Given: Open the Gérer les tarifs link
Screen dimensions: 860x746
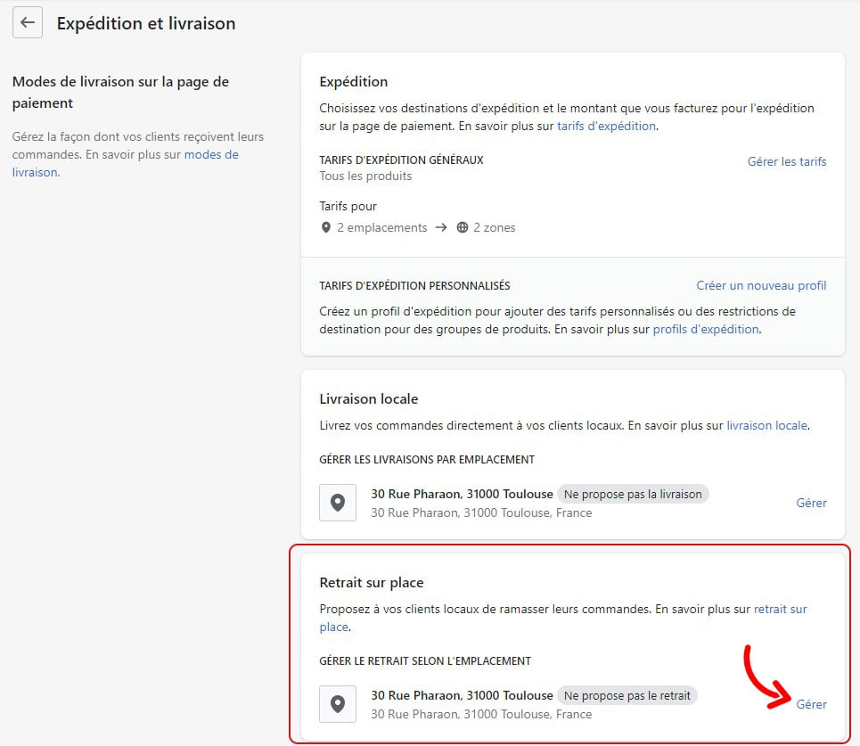Looking at the screenshot, I should coord(786,161).
